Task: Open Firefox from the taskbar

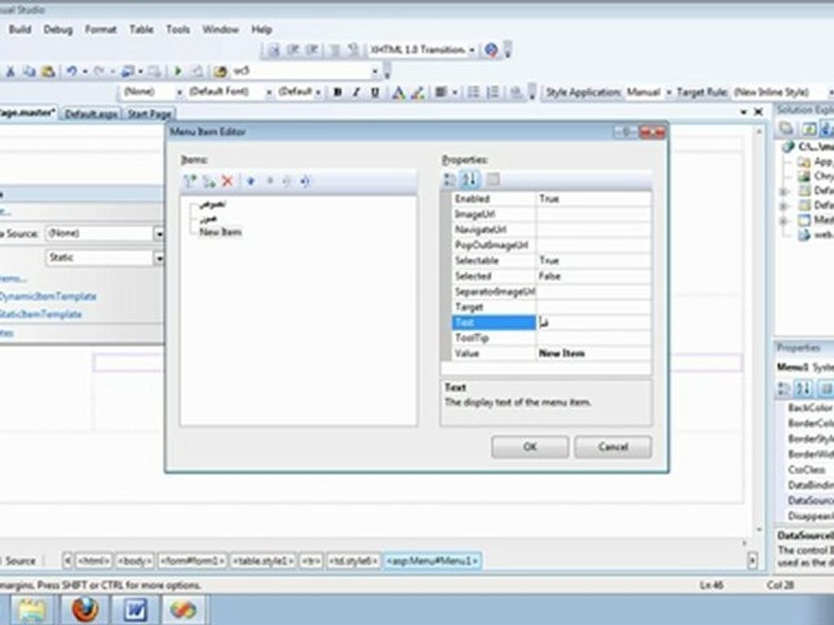Action: pos(85,609)
